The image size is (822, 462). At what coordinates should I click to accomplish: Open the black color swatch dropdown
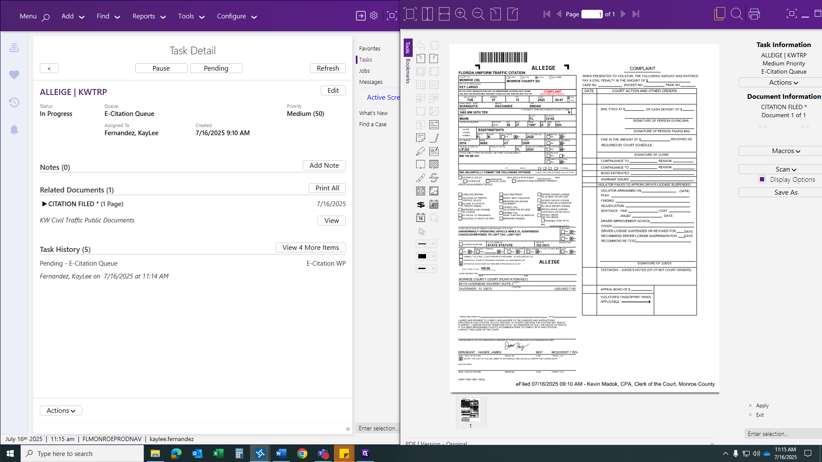pos(426,256)
